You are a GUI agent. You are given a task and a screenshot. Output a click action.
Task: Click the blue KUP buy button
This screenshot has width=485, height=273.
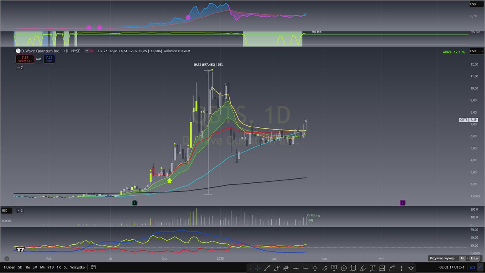(49, 59)
